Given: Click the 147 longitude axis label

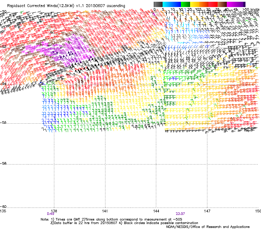Looking at the screenshot, I should click(207, 211).
